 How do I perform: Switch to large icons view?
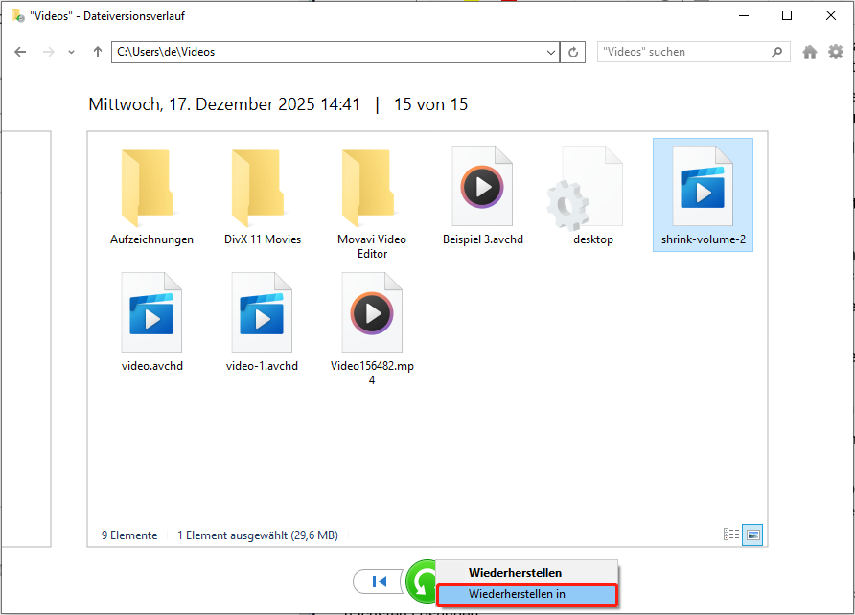(752, 535)
